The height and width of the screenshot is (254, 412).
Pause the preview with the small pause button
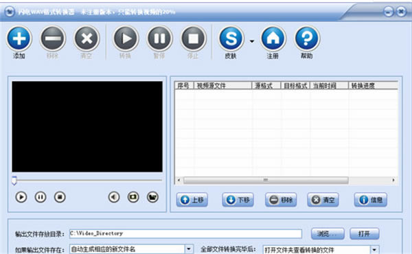pos(41,197)
